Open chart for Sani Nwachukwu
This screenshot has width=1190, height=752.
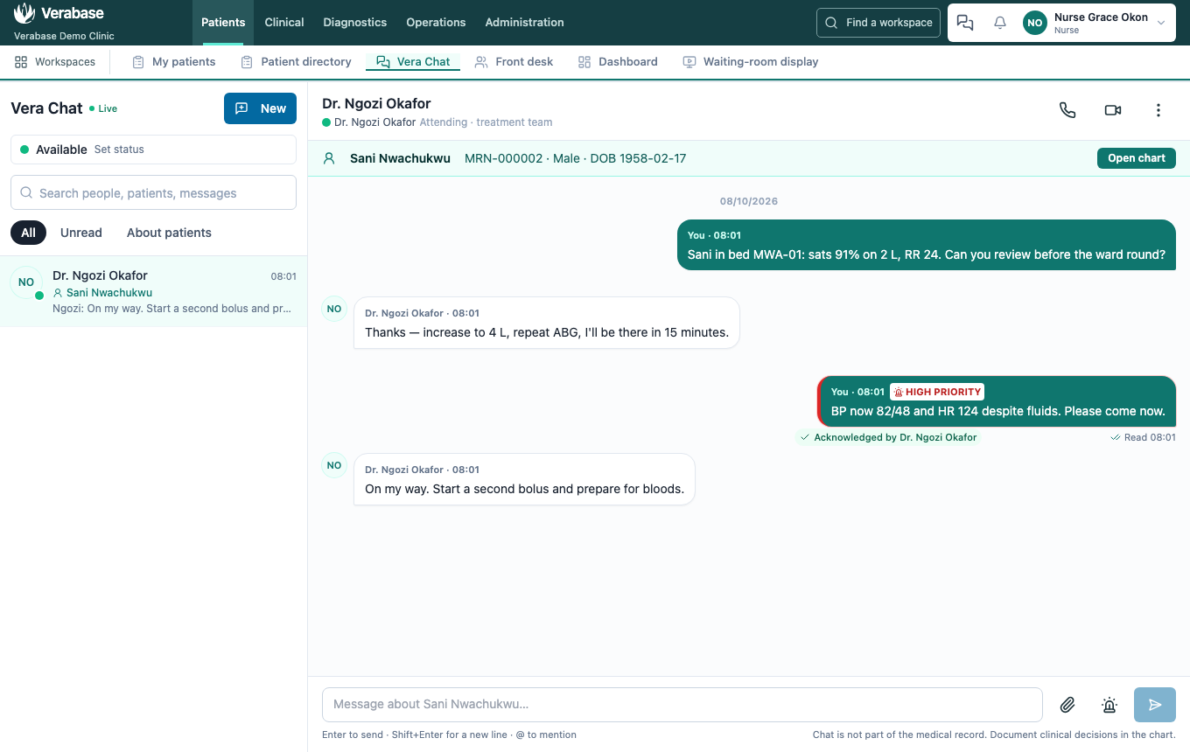1137,158
